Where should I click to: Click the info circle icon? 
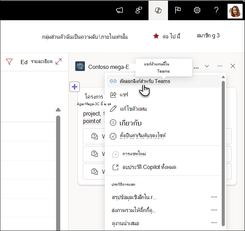pyautogui.click(x=113, y=123)
